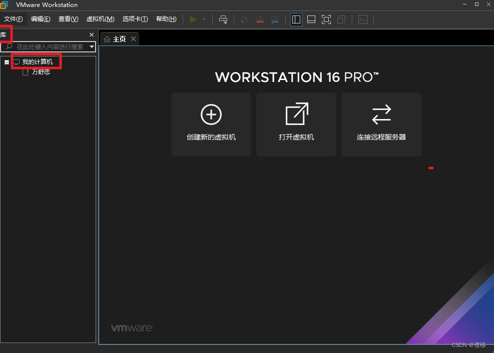Open the 选项卡(T) menu
The image size is (494, 353).
point(135,19)
